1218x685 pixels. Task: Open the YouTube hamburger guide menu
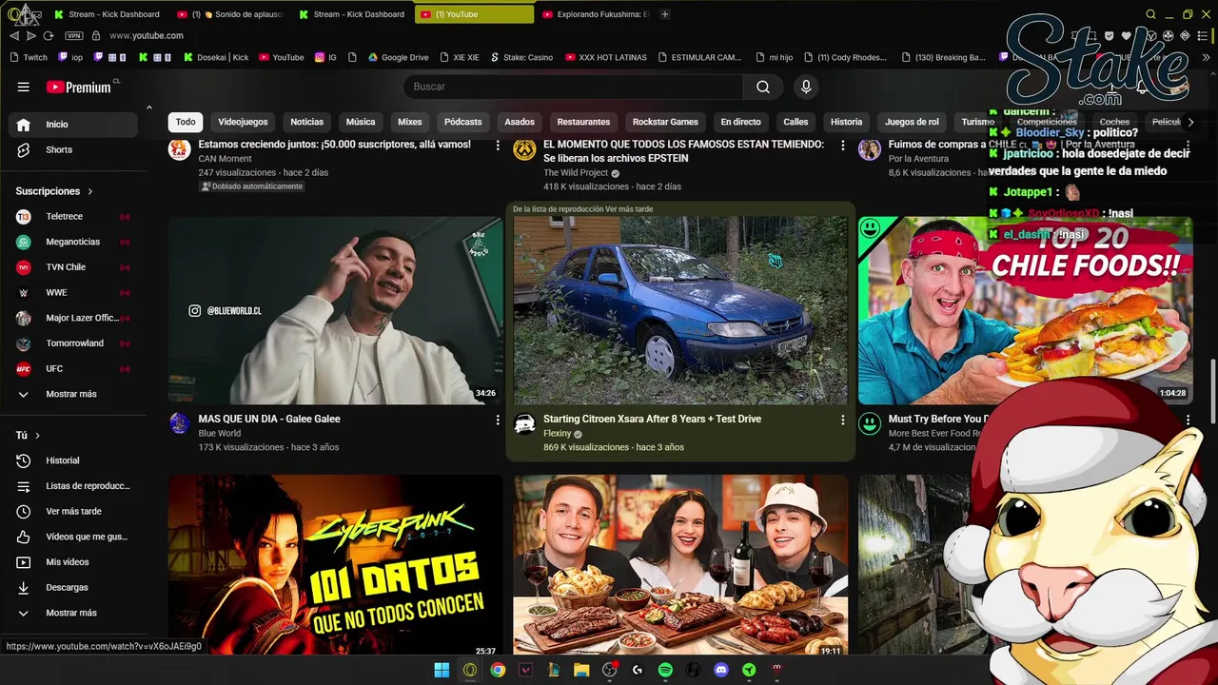tap(23, 87)
